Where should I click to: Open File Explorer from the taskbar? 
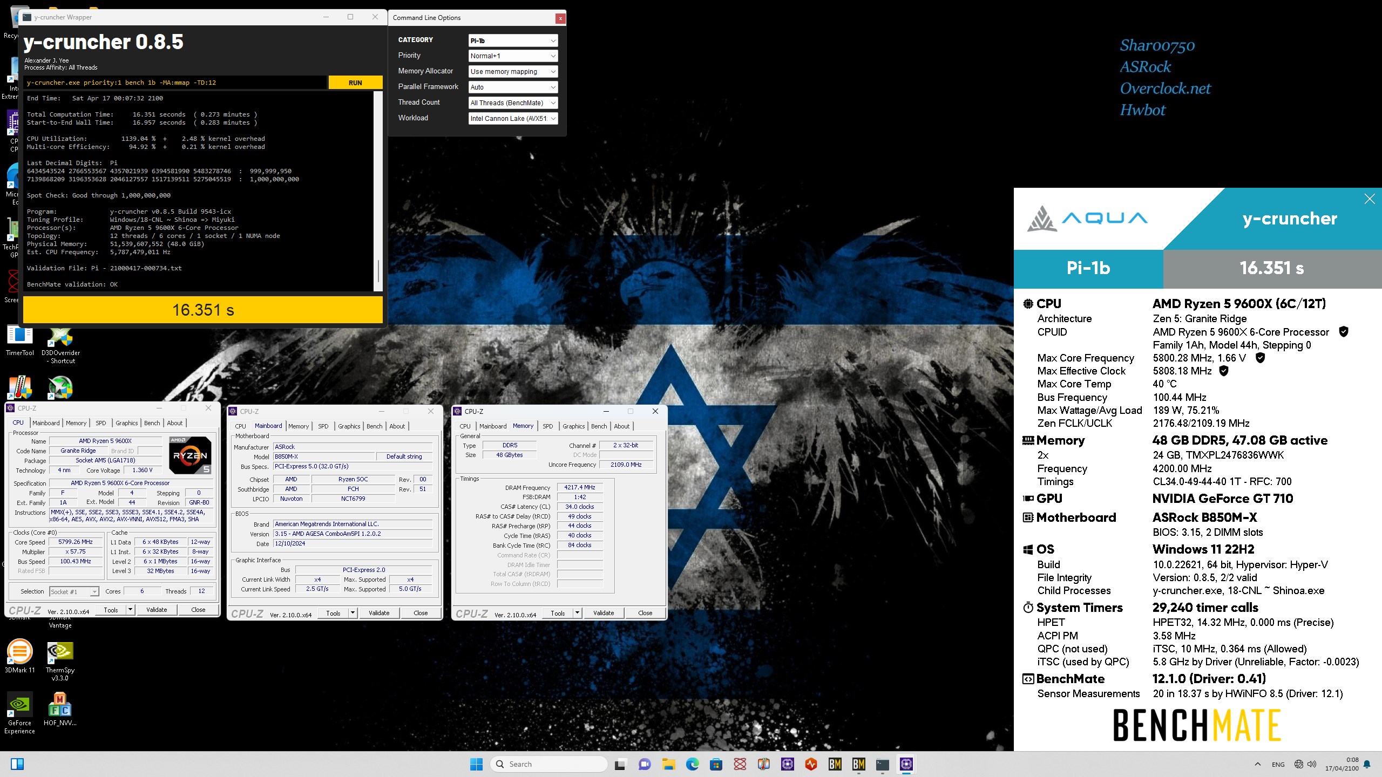coord(668,764)
